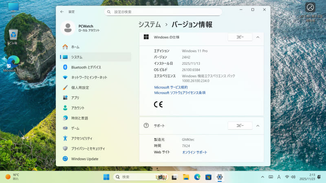Image resolution: width=326 pixels, height=183 pixels.
Task: Show hidden system tray icons
Action: [262, 177]
